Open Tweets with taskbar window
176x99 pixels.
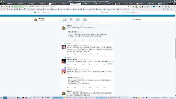pos(79,98)
